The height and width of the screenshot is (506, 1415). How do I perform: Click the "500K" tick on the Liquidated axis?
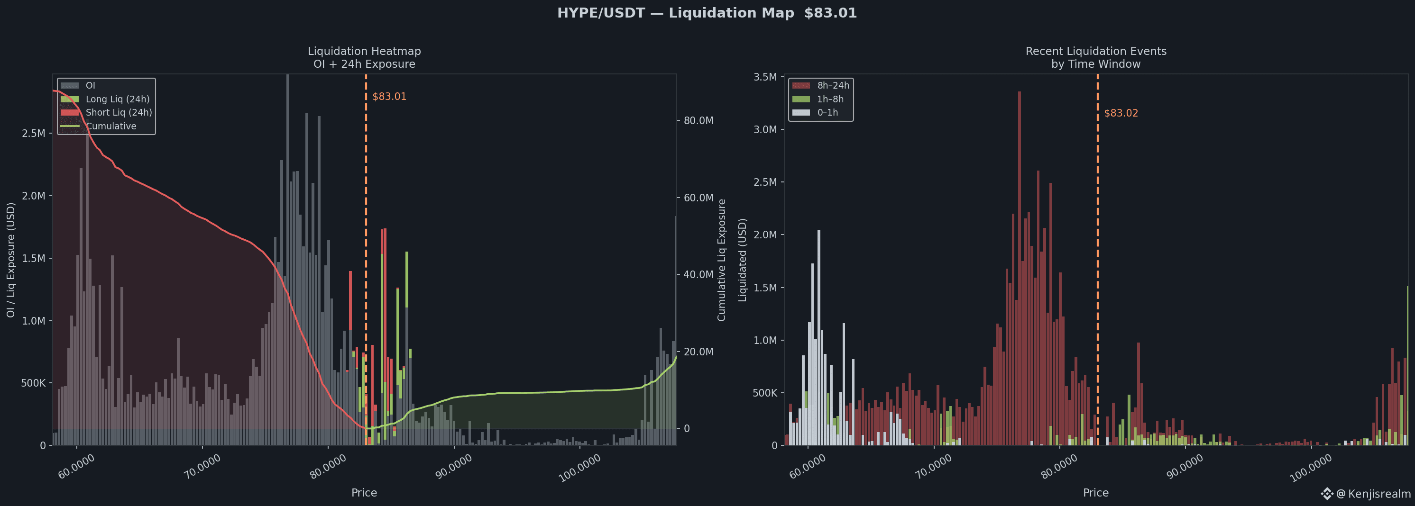(x=765, y=393)
